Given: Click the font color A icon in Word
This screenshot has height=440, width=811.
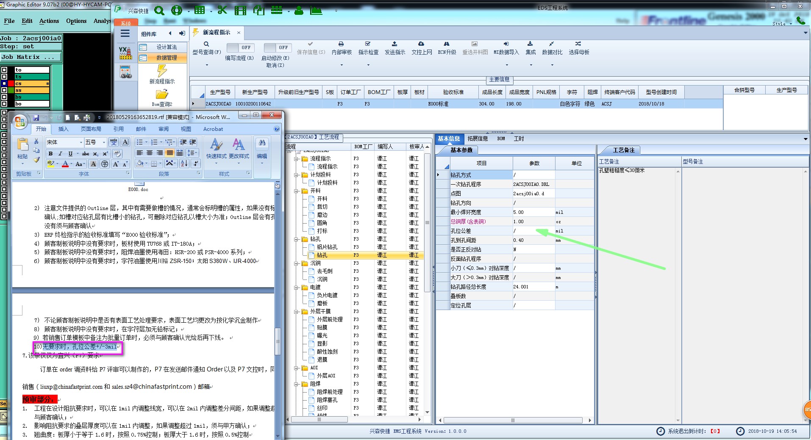Looking at the screenshot, I should click(x=65, y=164).
